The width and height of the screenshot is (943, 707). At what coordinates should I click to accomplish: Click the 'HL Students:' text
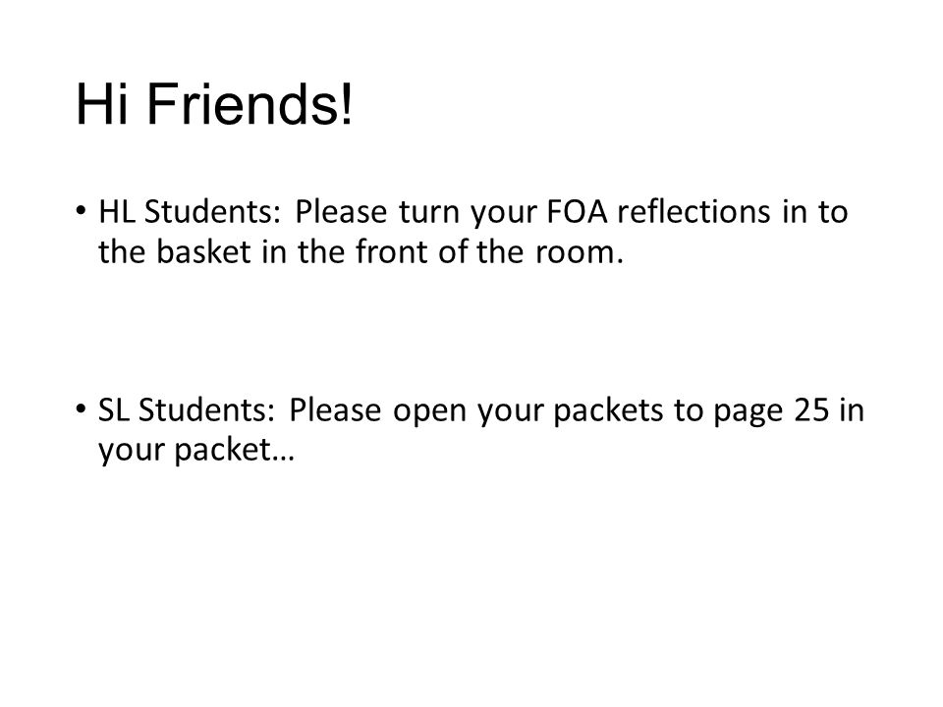(x=190, y=212)
